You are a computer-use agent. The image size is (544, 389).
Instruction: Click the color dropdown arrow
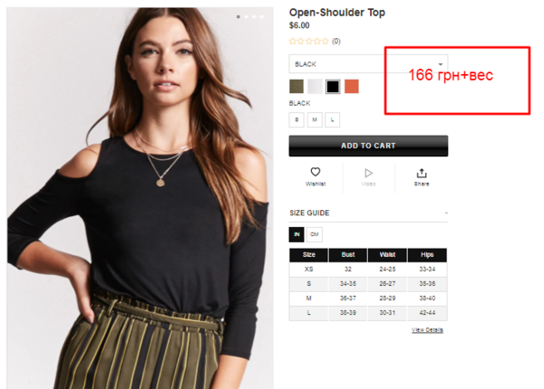pos(441,64)
